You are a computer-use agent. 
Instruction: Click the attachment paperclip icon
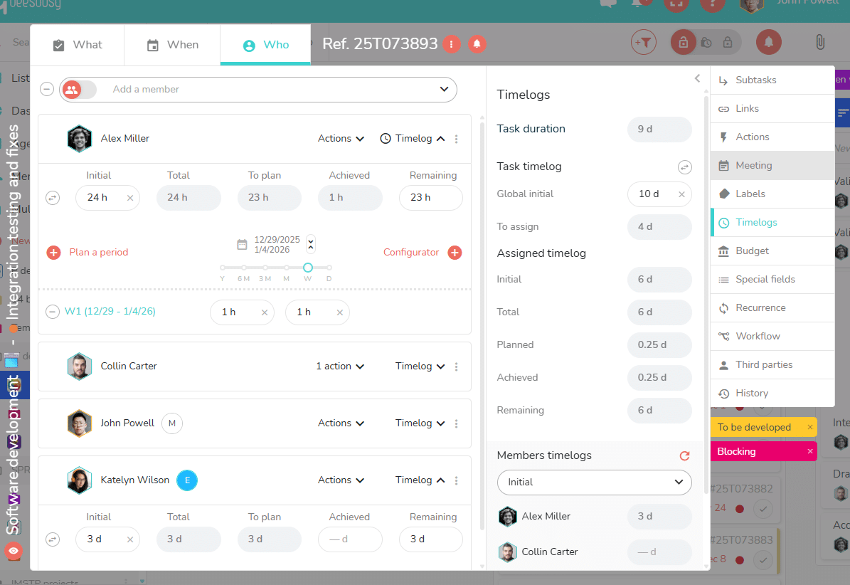[820, 42]
